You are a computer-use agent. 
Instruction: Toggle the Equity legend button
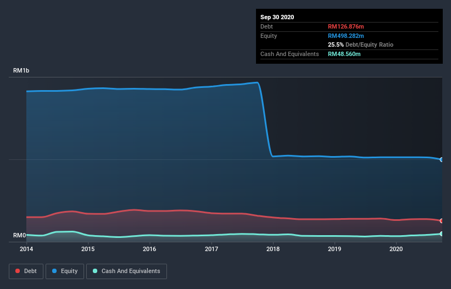pyautogui.click(x=65, y=271)
